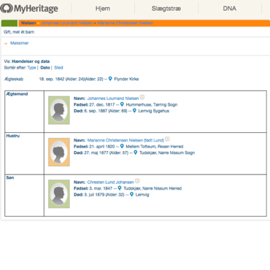Image resolution: width=270 pixels, height=270 pixels.
Task: Click map pin before Flynder Kirke
Action: [x=110, y=79]
